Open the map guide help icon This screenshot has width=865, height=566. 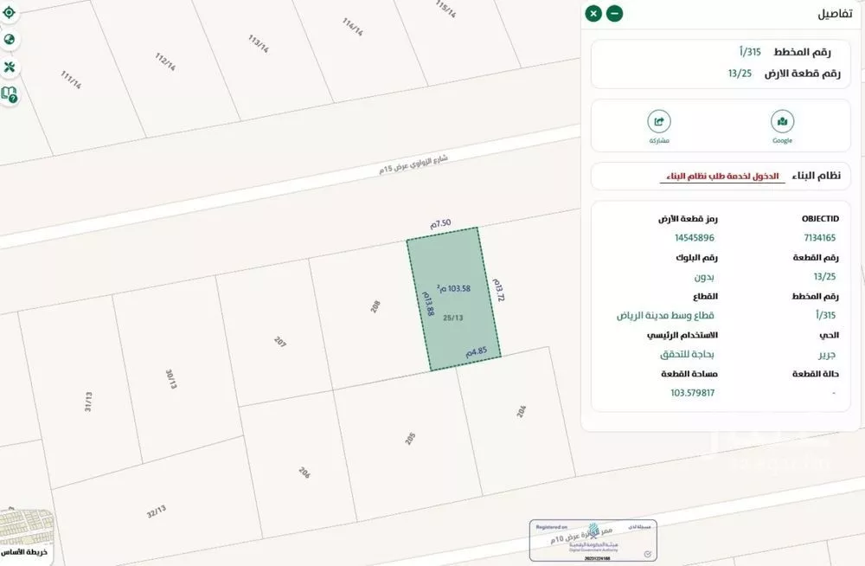point(10,94)
